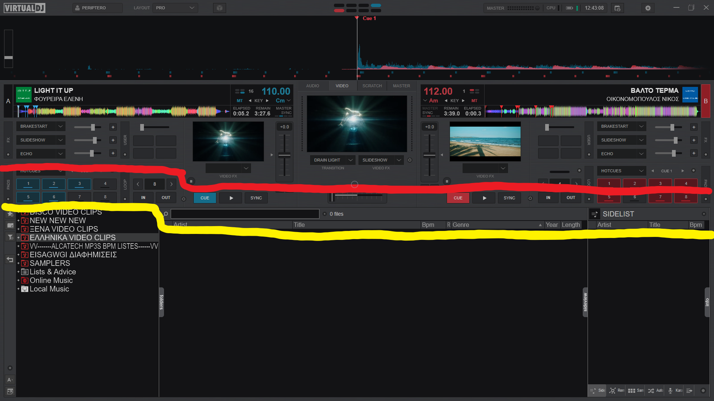The width and height of the screenshot is (714, 401).
Task: Click the browser popout icon at sidebar bottom
Action: [10, 391]
